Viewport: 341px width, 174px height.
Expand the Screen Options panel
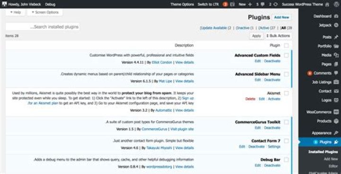45,12
